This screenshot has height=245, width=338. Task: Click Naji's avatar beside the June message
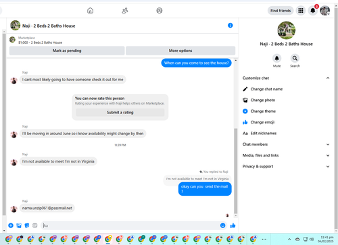tap(14, 134)
